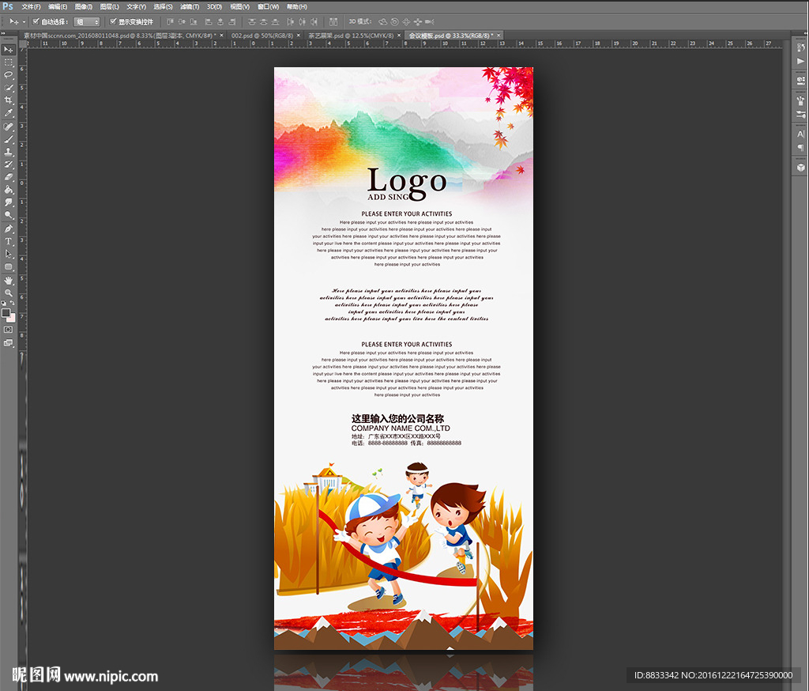Image resolution: width=809 pixels, height=691 pixels.
Task: Select the Horizontal Type tool
Action: click(x=9, y=241)
